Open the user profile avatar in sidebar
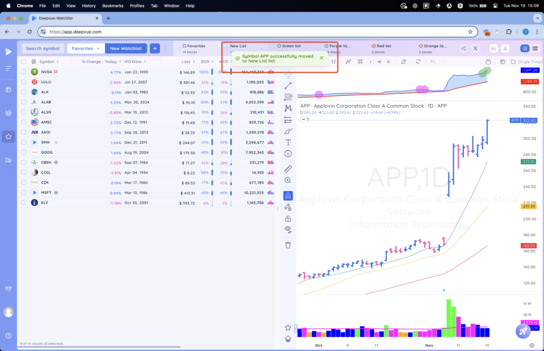Viewport: 544px width, 351px height. click(8, 312)
